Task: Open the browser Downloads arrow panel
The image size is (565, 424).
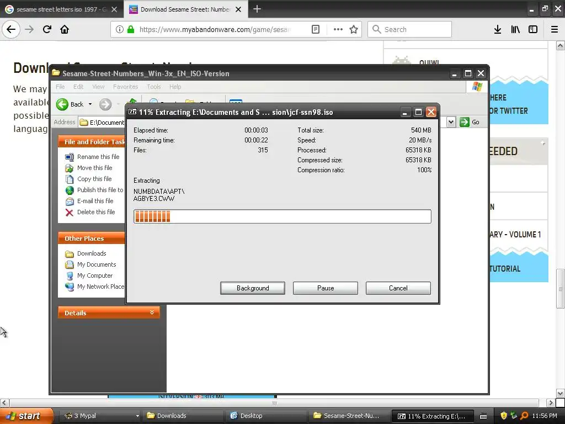Action: pyautogui.click(x=497, y=29)
